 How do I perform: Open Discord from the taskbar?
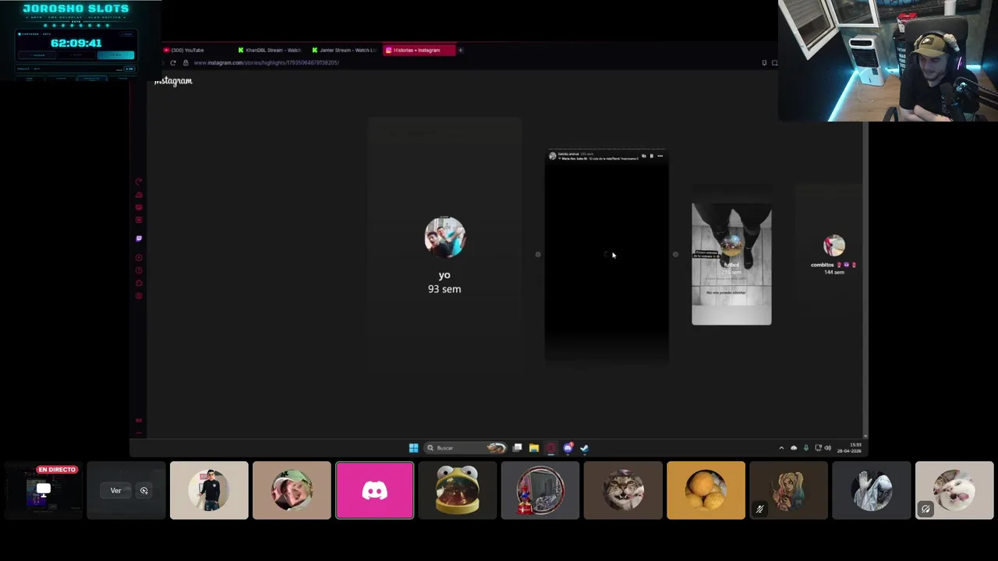point(568,447)
